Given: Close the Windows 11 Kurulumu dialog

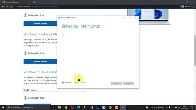Looking at the screenshot, I should pyautogui.click(x=136, y=18).
